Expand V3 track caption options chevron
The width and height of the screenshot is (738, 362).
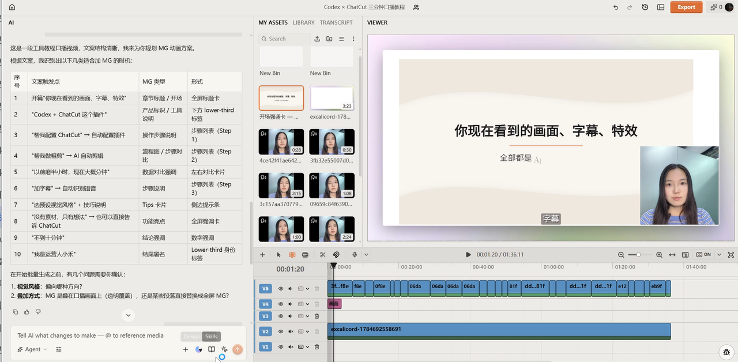click(307, 316)
